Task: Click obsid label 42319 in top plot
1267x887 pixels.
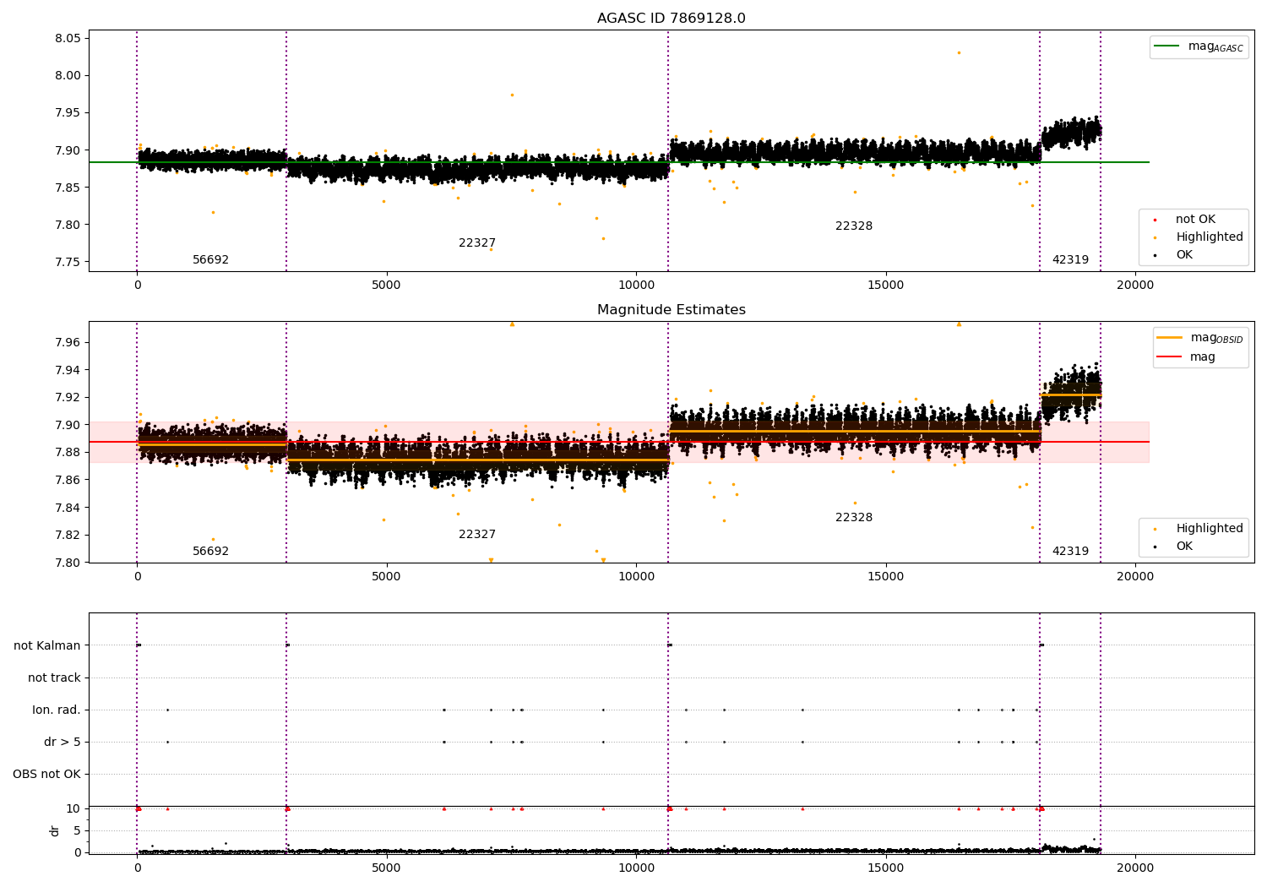Action: pos(1070,260)
